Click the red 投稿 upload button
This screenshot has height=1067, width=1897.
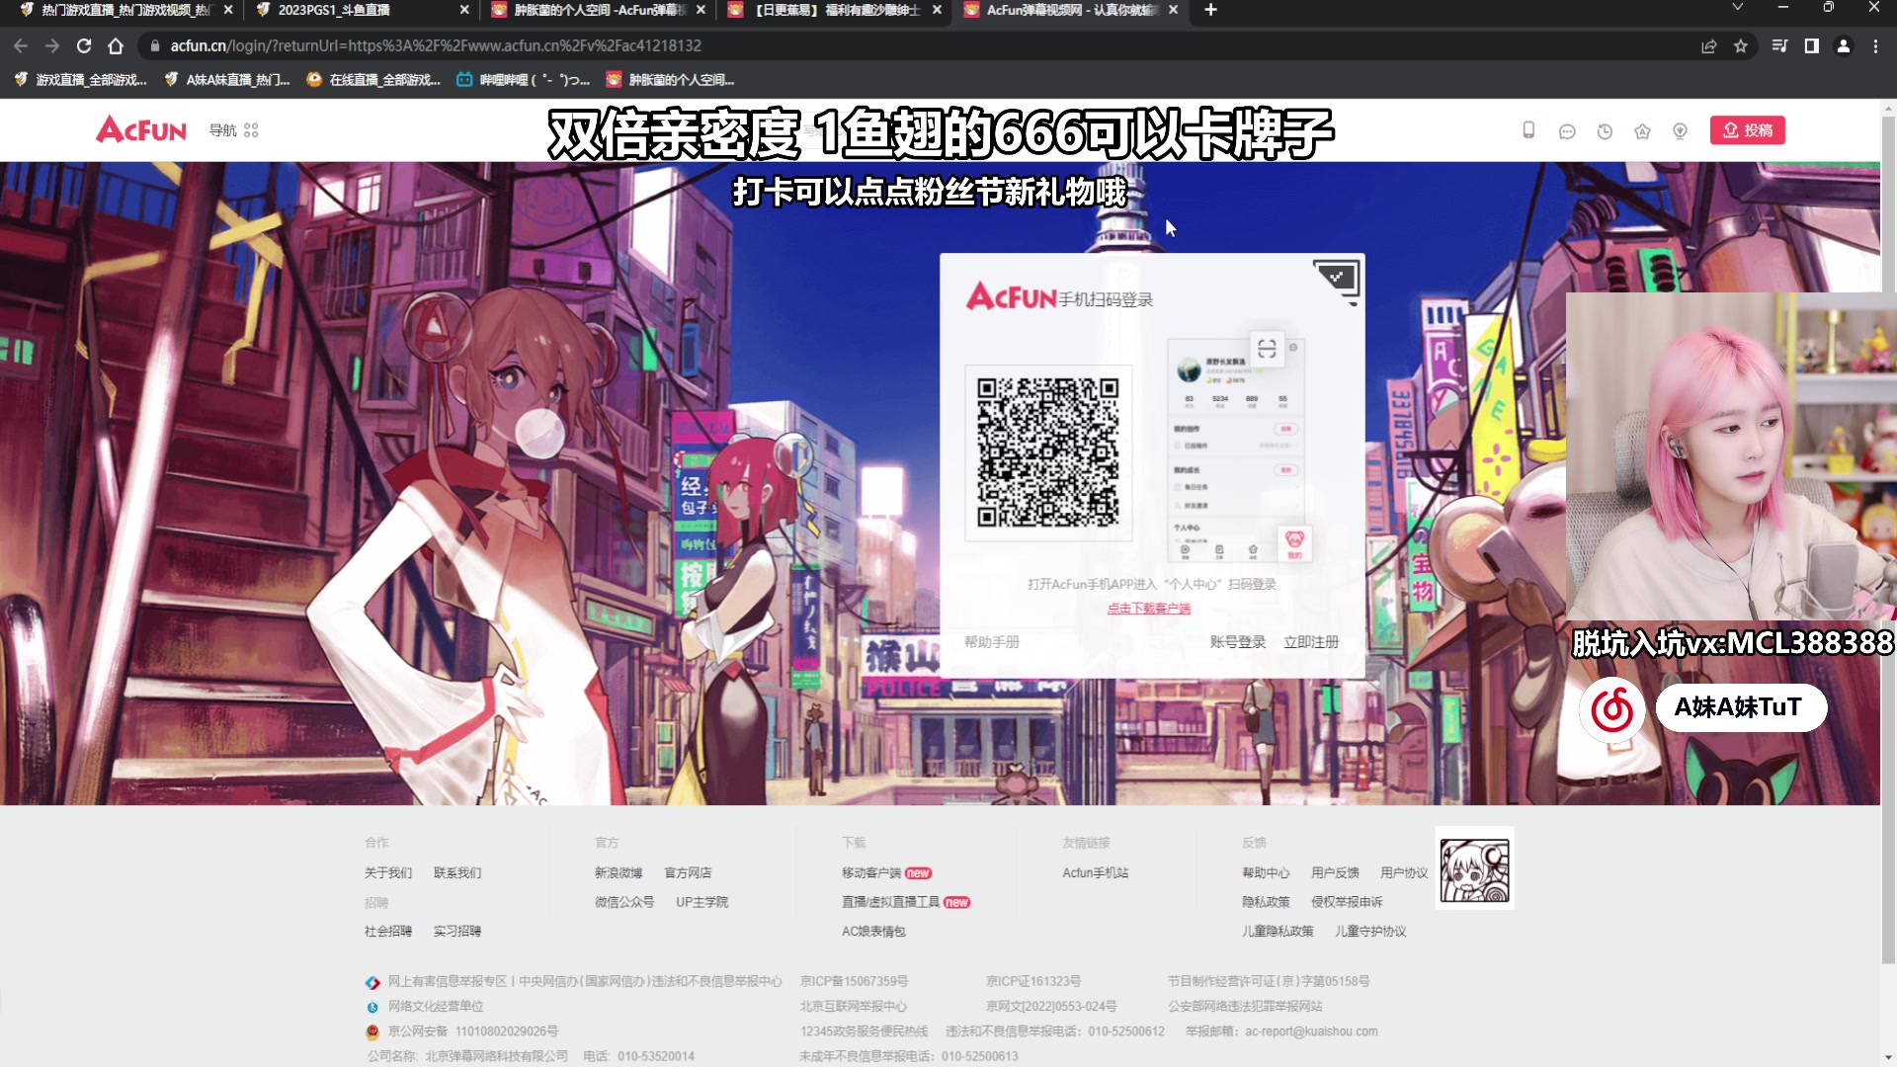point(1747,130)
